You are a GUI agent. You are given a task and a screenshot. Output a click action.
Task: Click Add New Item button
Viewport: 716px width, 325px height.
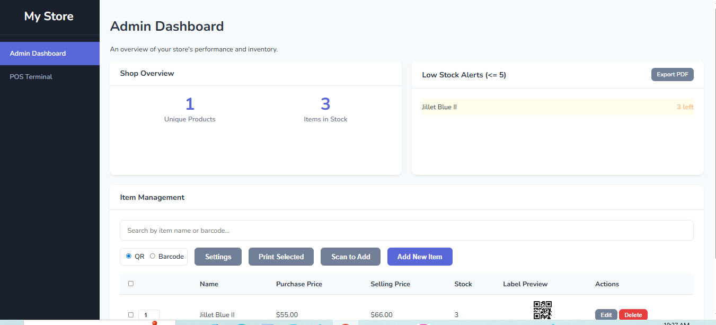[419, 257]
